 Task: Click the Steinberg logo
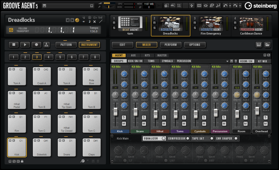pyautogui.click(x=261, y=6)
